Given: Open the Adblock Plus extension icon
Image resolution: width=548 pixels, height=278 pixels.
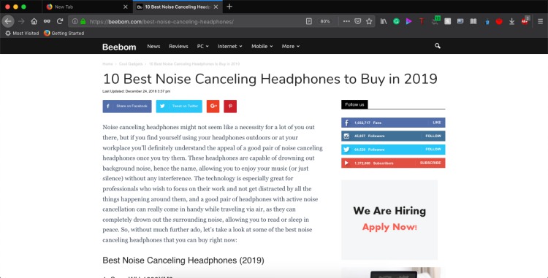Looking at the screenshot, I should tap(525, 20).
